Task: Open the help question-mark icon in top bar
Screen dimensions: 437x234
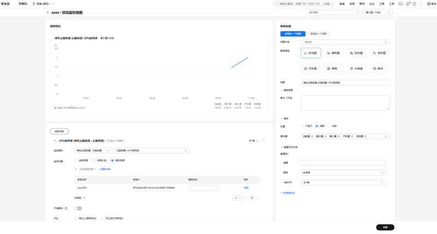Action: (415, 4)
